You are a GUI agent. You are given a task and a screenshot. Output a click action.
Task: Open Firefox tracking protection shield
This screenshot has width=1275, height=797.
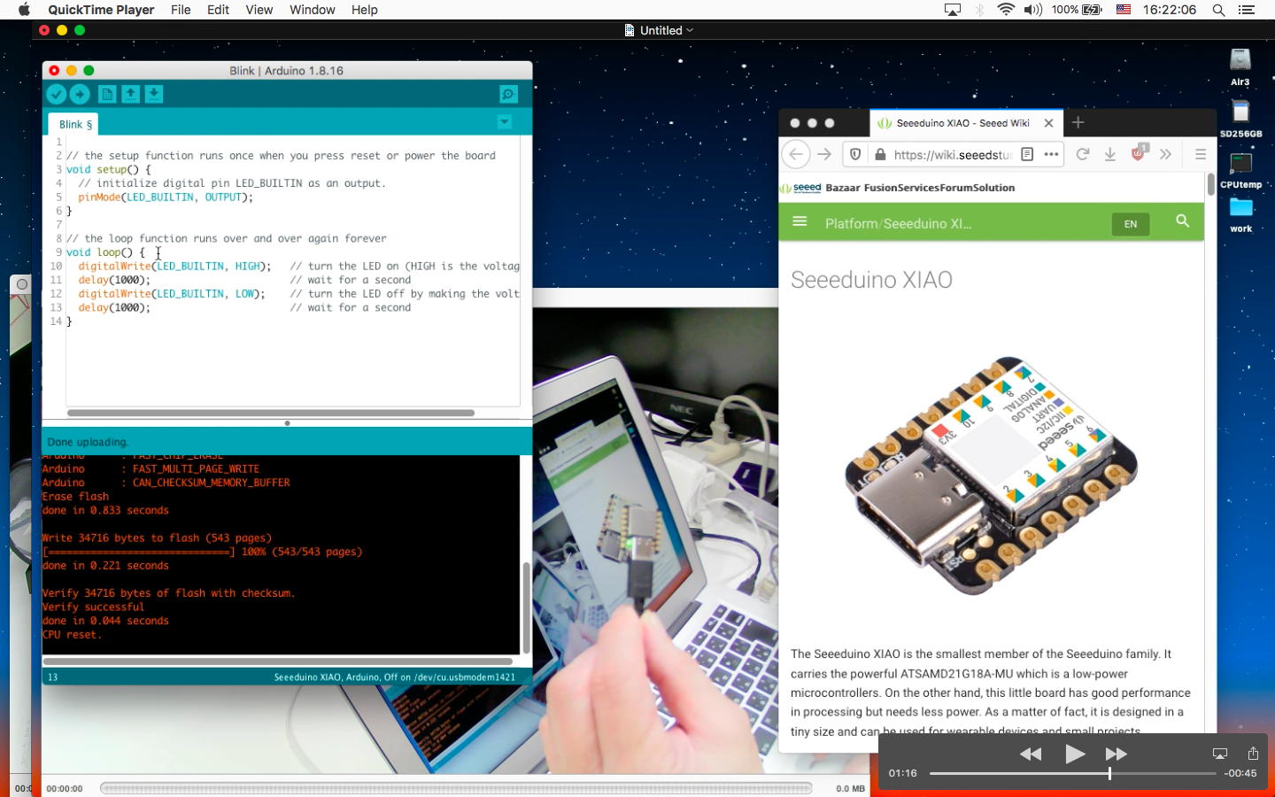(x=855, y=154)
